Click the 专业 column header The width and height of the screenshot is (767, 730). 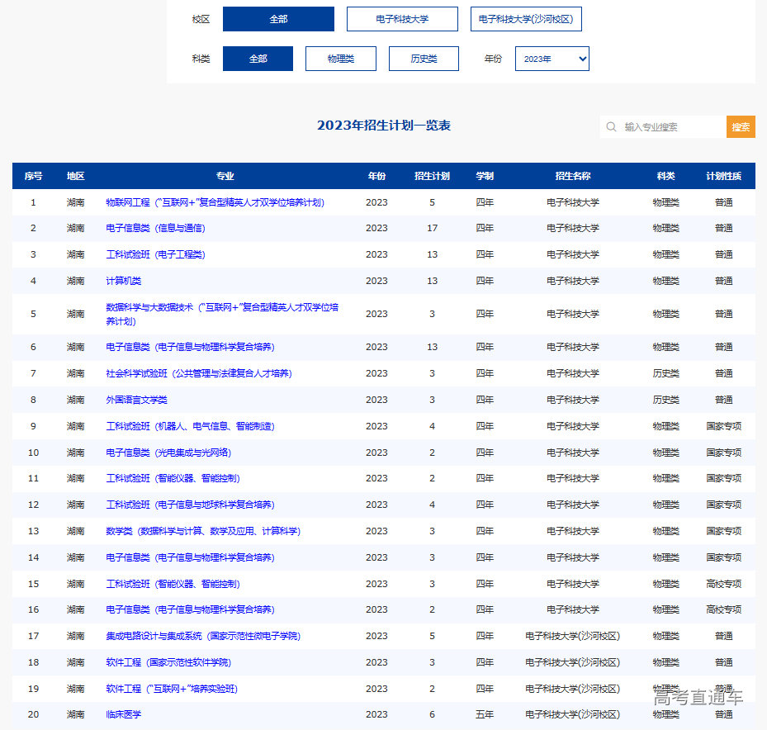[225, 176]
